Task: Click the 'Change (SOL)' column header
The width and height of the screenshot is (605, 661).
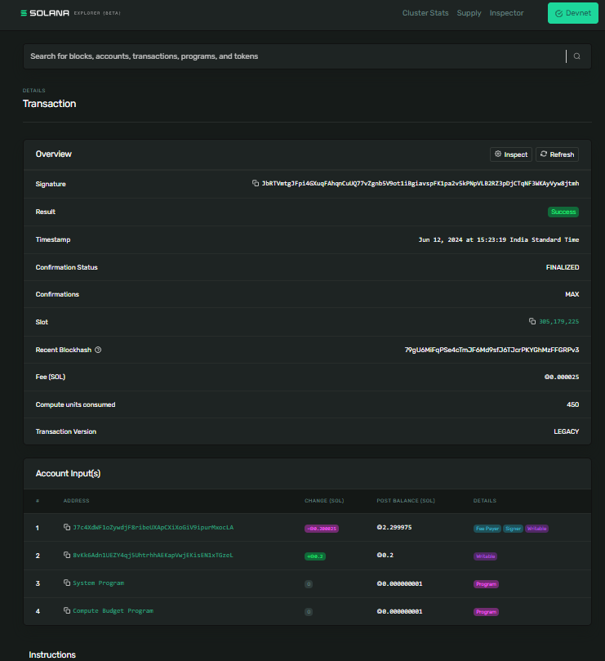Action: [x=324, y=501]
